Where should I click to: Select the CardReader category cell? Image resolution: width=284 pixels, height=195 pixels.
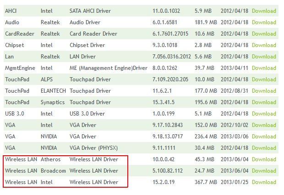(x=20, y=34)
